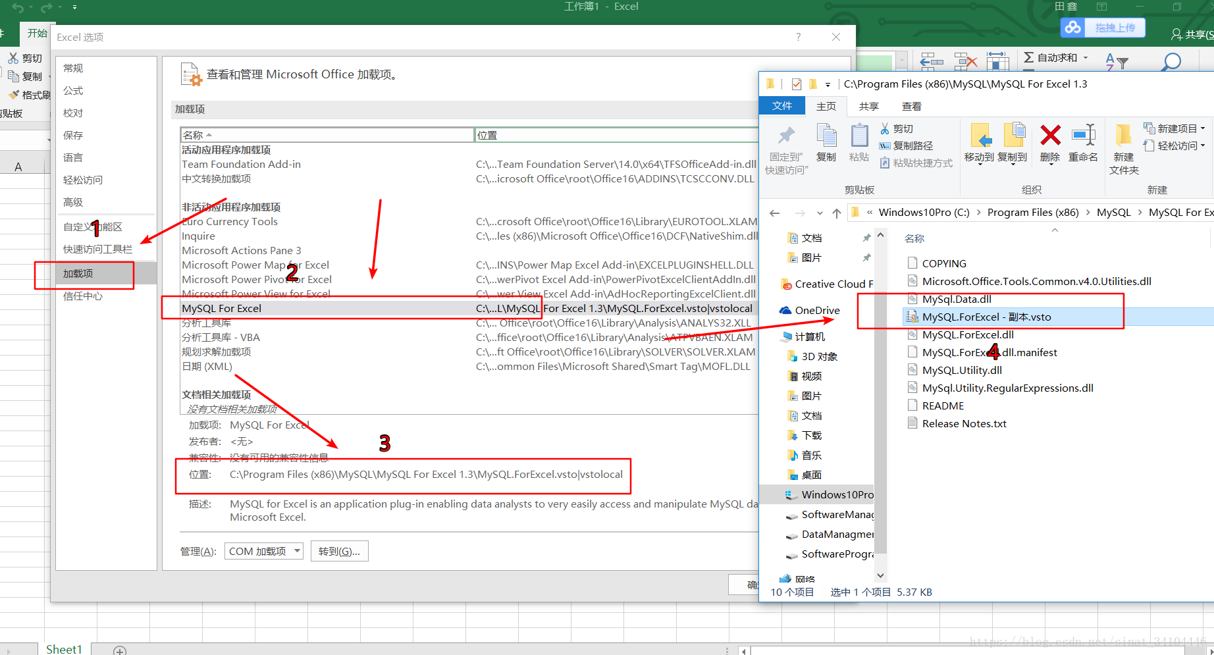
Task: Select Euro Currency Tools add-in row
Action: point(469,221)
